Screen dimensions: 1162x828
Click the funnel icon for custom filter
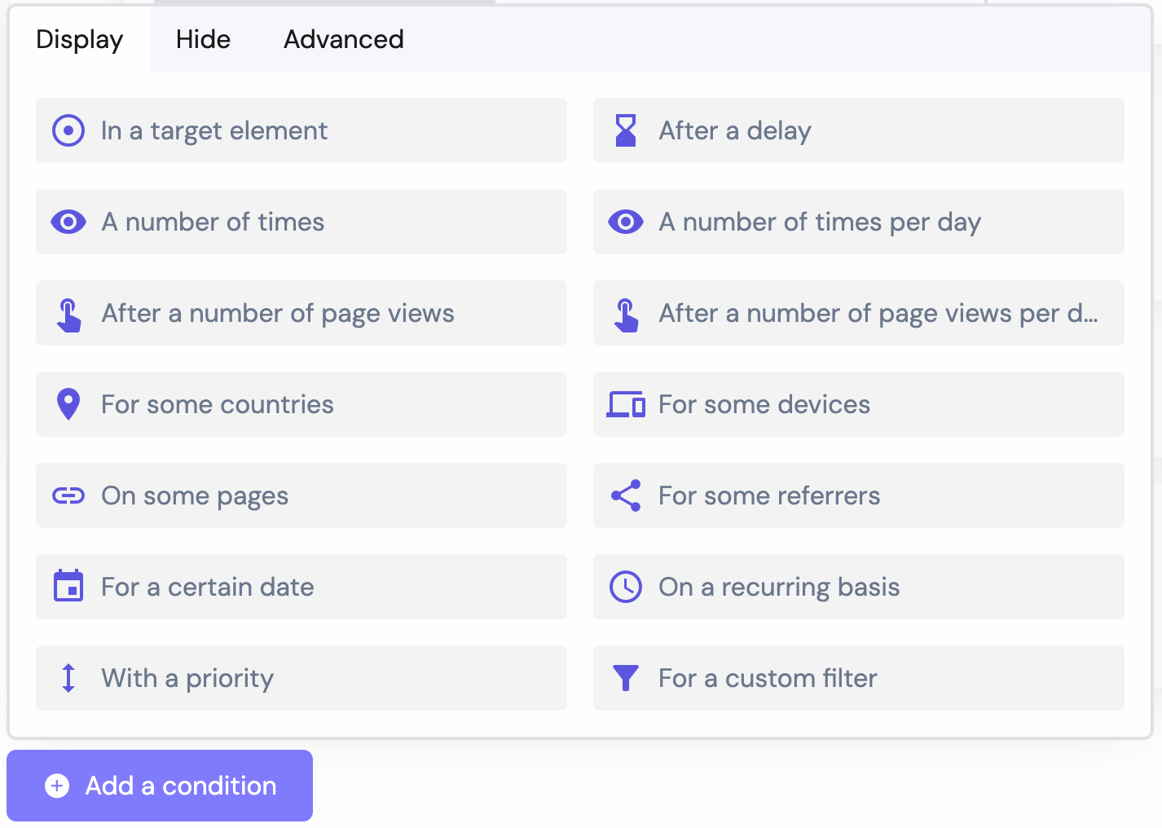[x=626, y=678]
